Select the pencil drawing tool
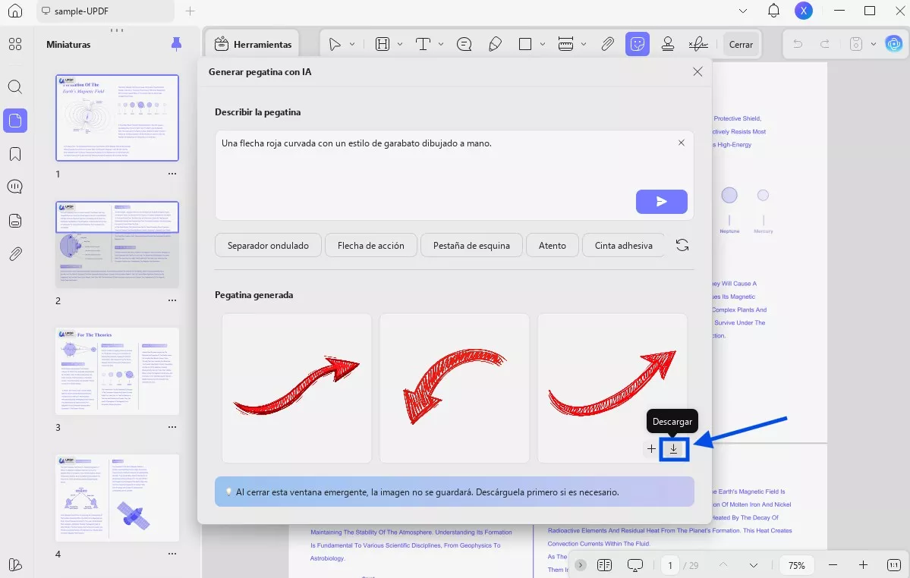Viewport: 910px width, 578px height. [495, 44]
